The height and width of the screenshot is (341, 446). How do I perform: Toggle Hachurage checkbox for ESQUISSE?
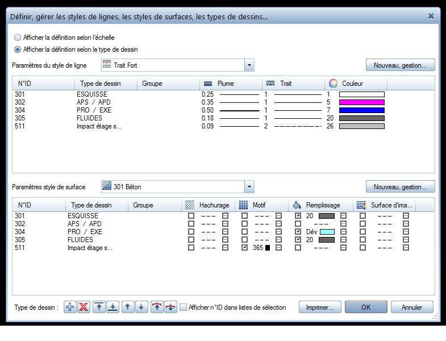pyautogui.click(x=191, y=216)
